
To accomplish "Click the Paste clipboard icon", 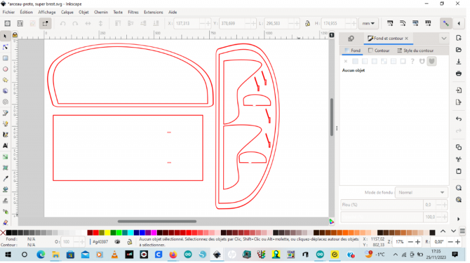I will 459,171.
